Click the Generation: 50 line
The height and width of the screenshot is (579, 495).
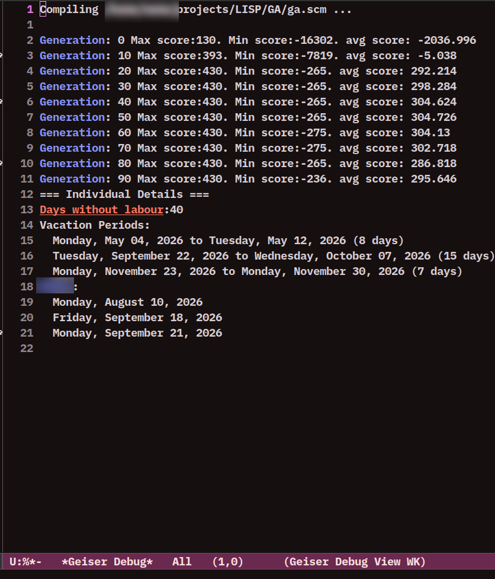[248, 117]
